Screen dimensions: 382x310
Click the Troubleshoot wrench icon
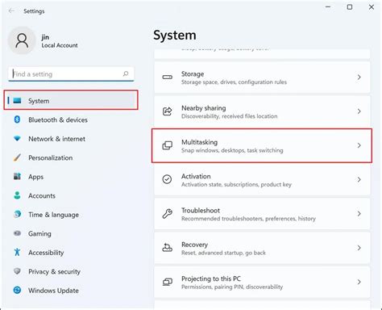(167, 214)
